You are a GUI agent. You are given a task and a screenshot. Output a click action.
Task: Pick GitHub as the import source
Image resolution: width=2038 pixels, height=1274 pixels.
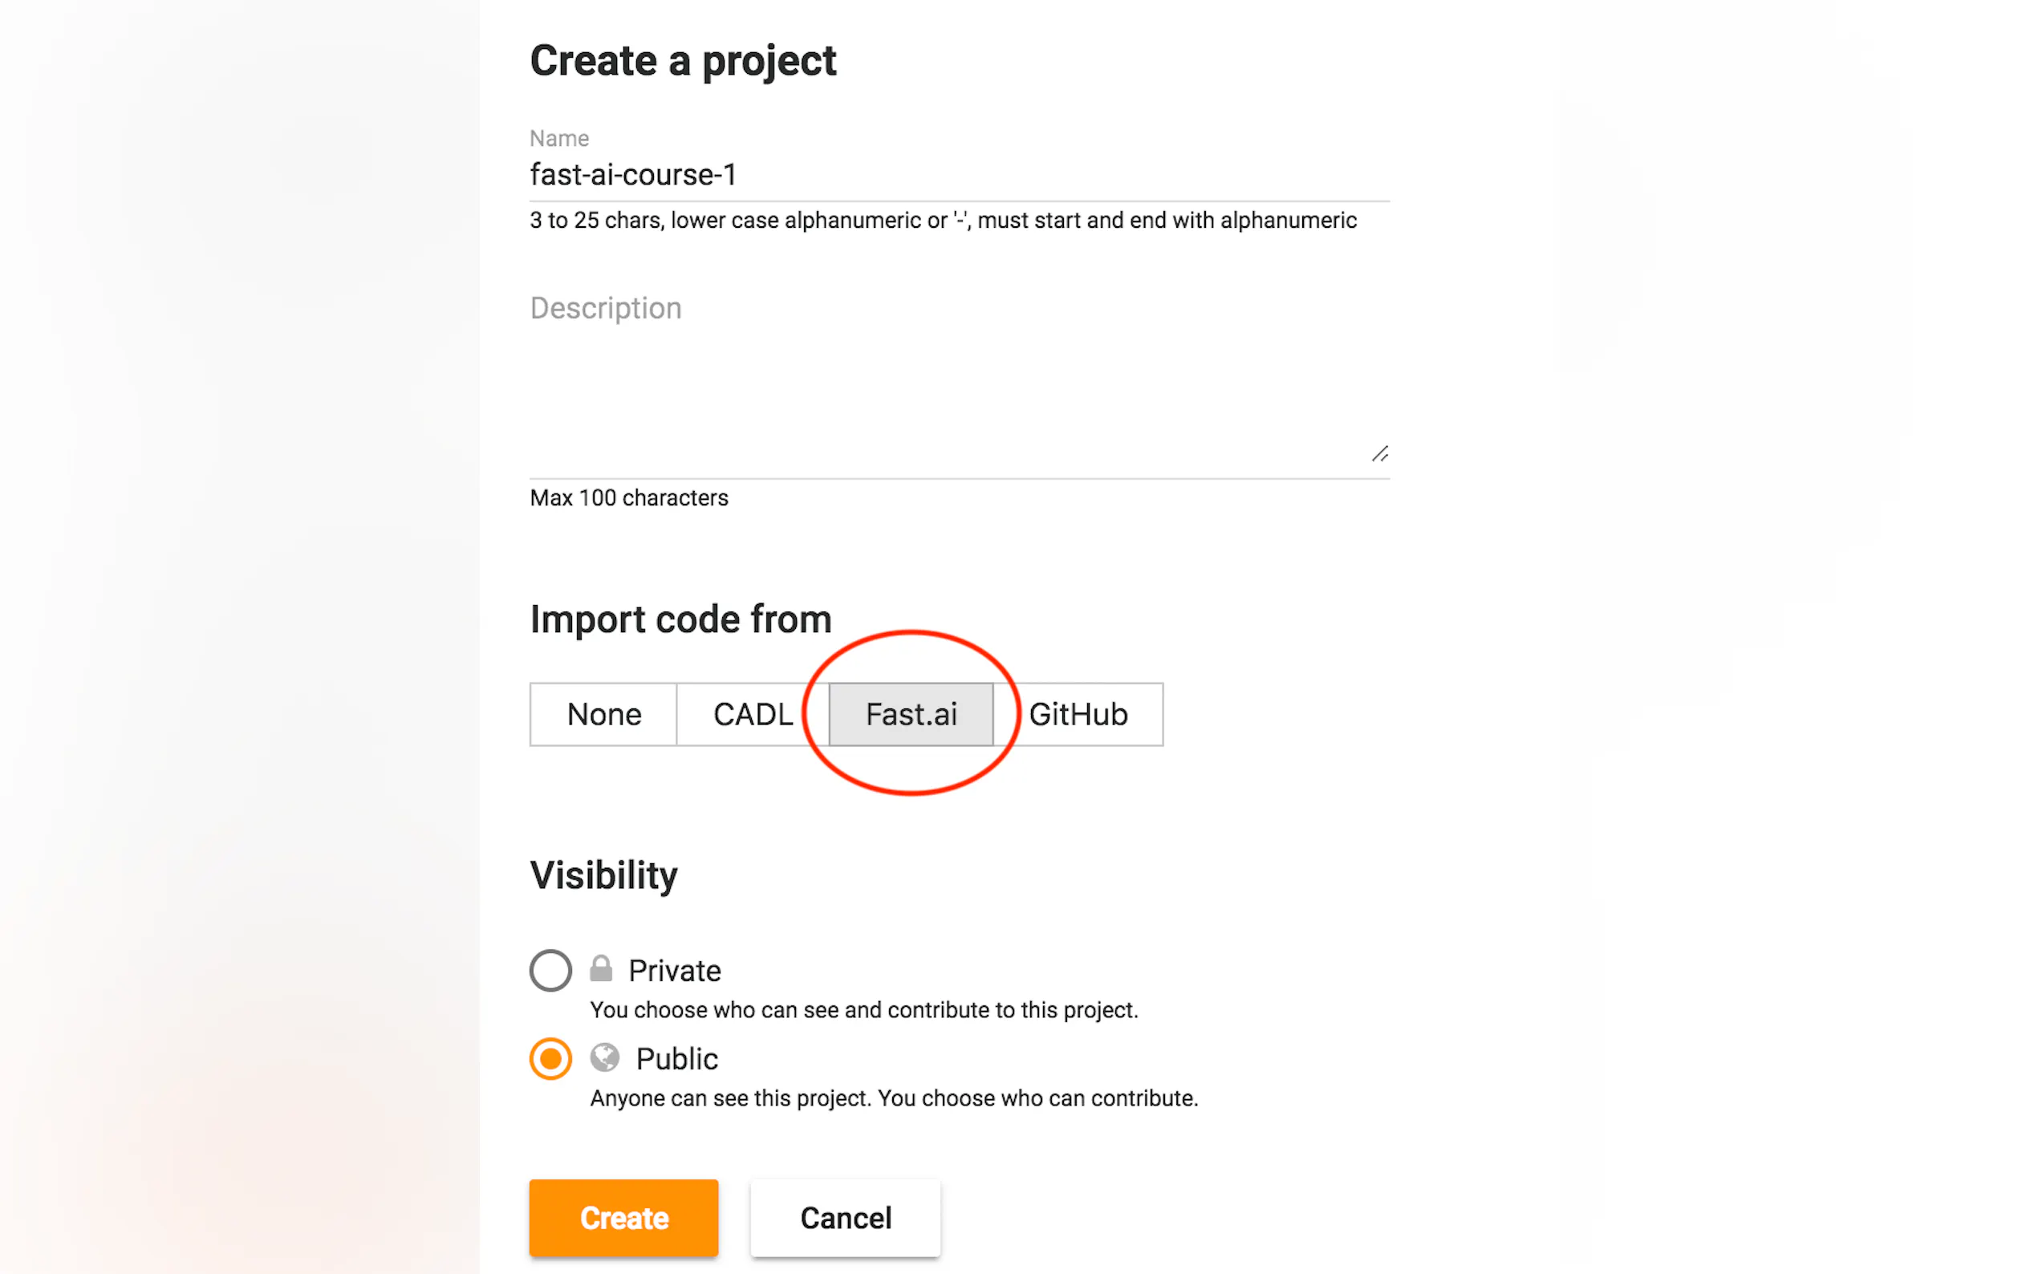click(x=1078, y=715)
